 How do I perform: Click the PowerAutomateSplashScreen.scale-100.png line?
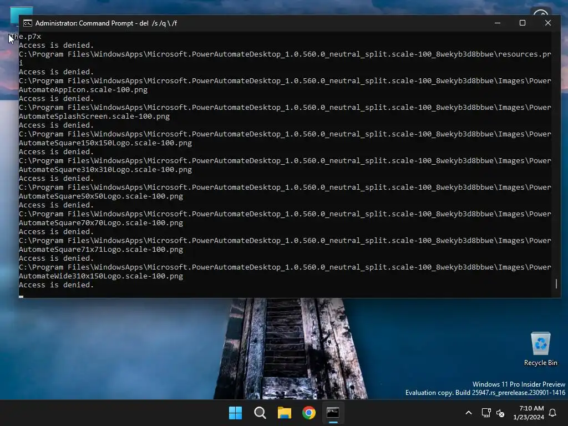pos(94,116)
